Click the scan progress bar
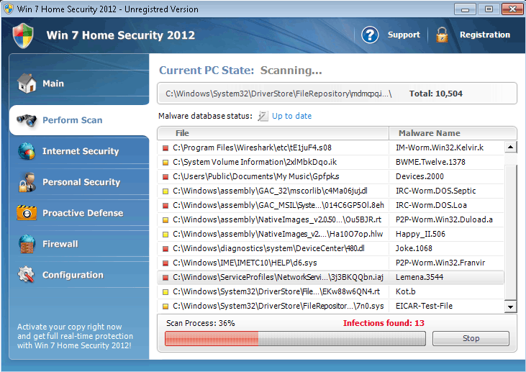The image size is (526, 372). point(295,339)
